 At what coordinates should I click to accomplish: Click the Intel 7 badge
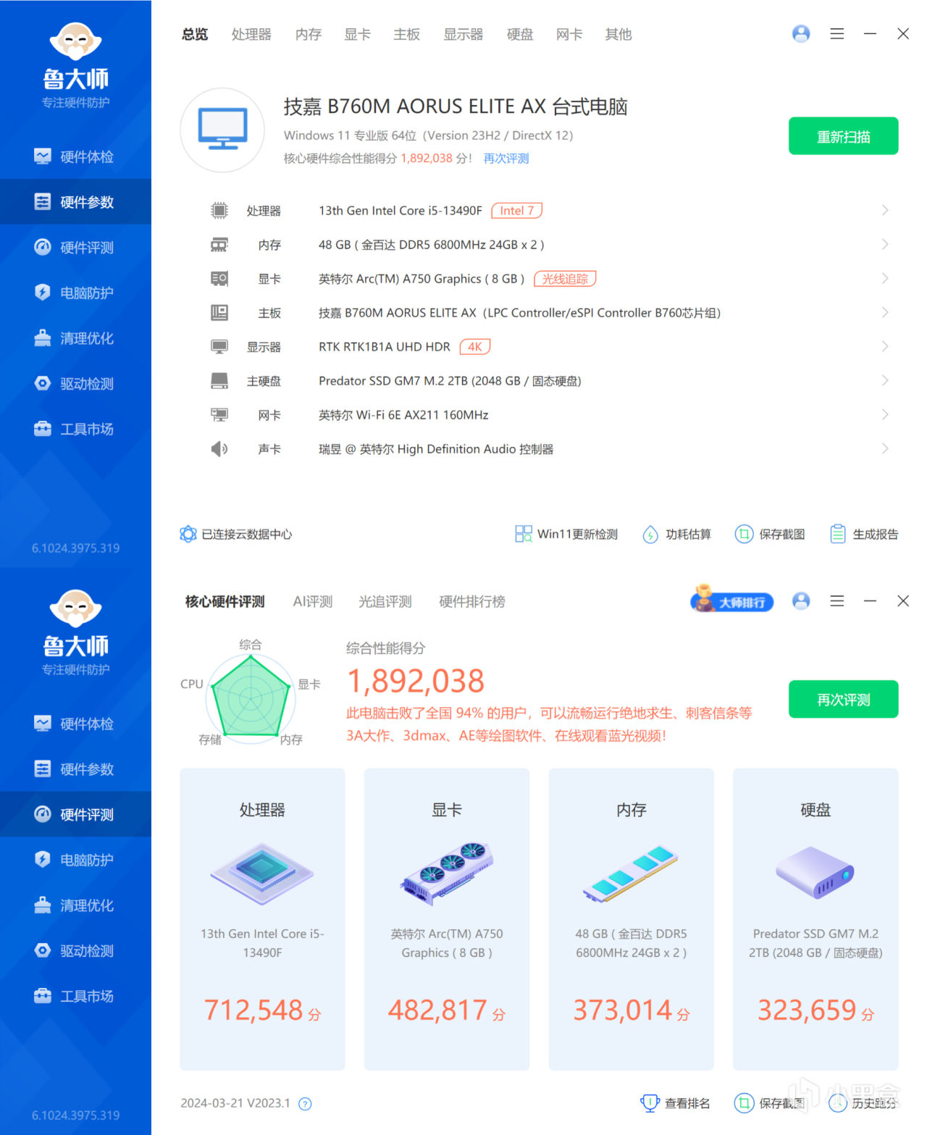point(516,211)
